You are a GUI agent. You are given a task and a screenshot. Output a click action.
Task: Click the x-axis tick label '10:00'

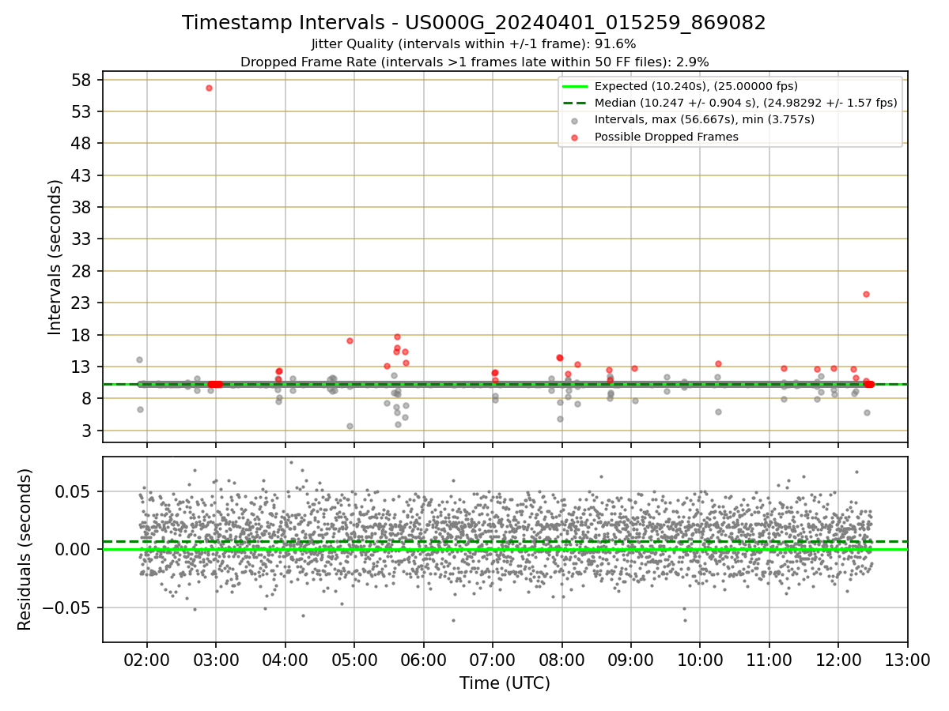[700, 659]
